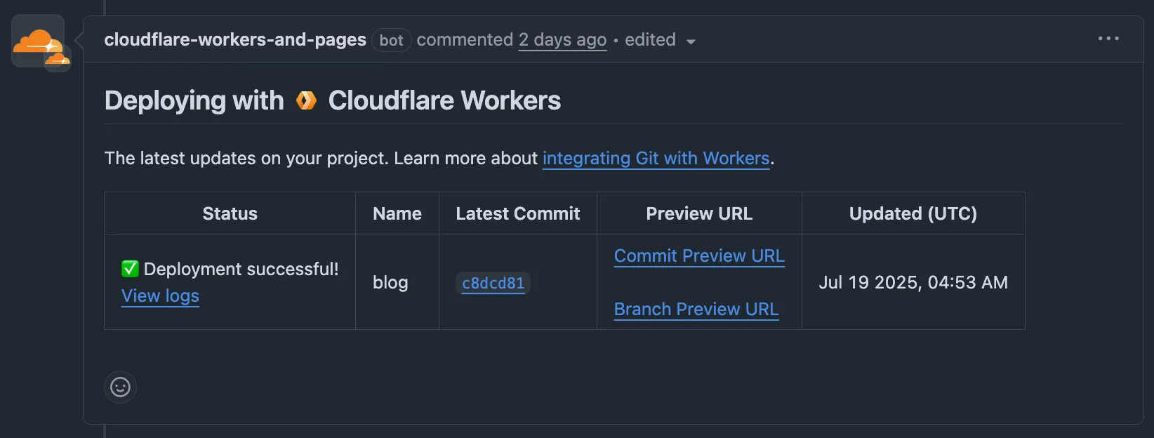1154x438 pixels.
Task: Open the cloudflare-workers-and-pages bot avatar
Action: pyautogui.click(x=38, y=41)
